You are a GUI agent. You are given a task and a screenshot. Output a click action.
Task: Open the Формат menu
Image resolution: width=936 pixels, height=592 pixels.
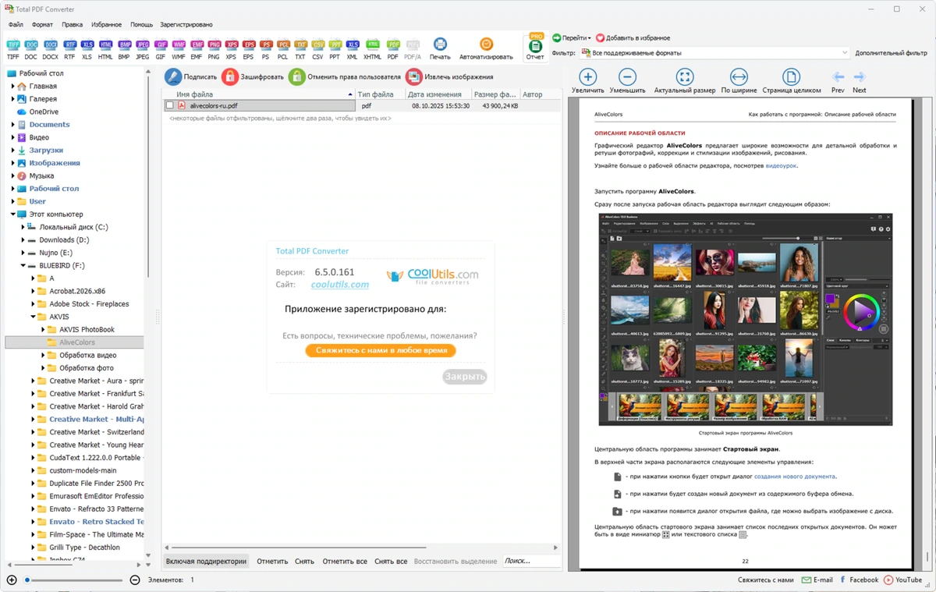(x=42, y=24)
